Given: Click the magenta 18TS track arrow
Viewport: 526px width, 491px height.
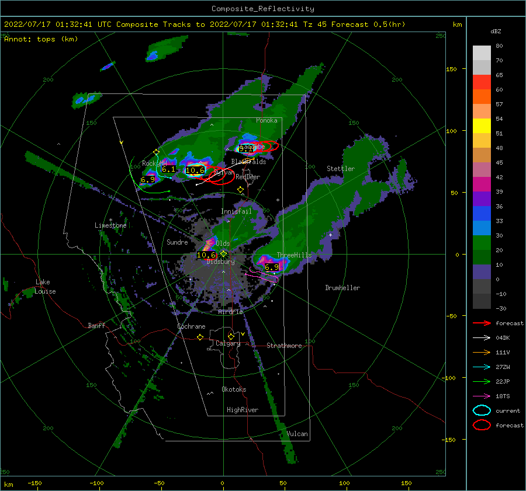Looking at the screenshot, I should (x=482, y=396).
